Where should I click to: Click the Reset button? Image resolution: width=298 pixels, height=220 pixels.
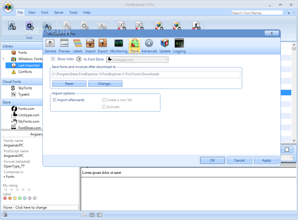coord(69,83)
